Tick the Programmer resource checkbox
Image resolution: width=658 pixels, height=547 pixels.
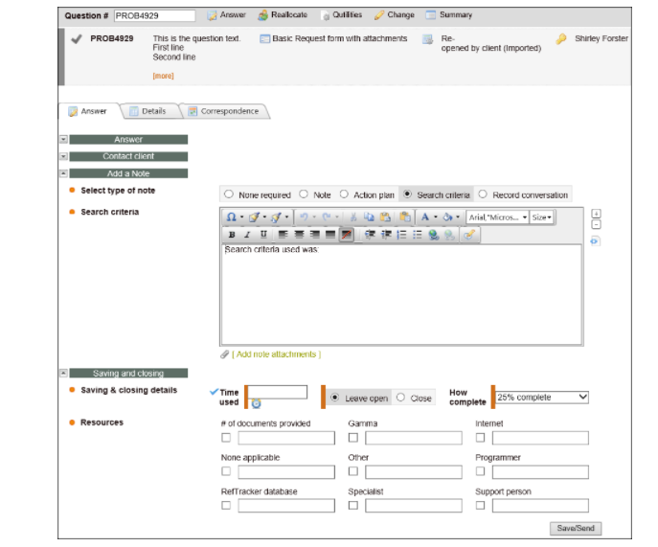(x=481, y=471)
